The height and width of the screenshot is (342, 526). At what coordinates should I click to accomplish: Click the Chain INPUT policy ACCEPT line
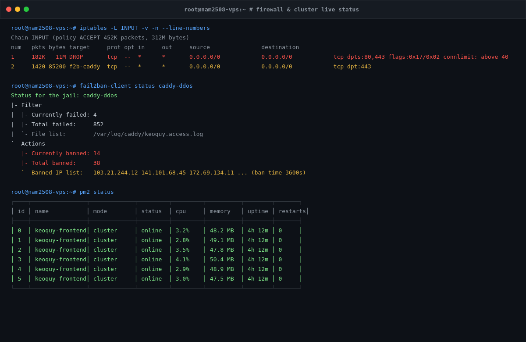pyautogui.click(x=100, y=38)
